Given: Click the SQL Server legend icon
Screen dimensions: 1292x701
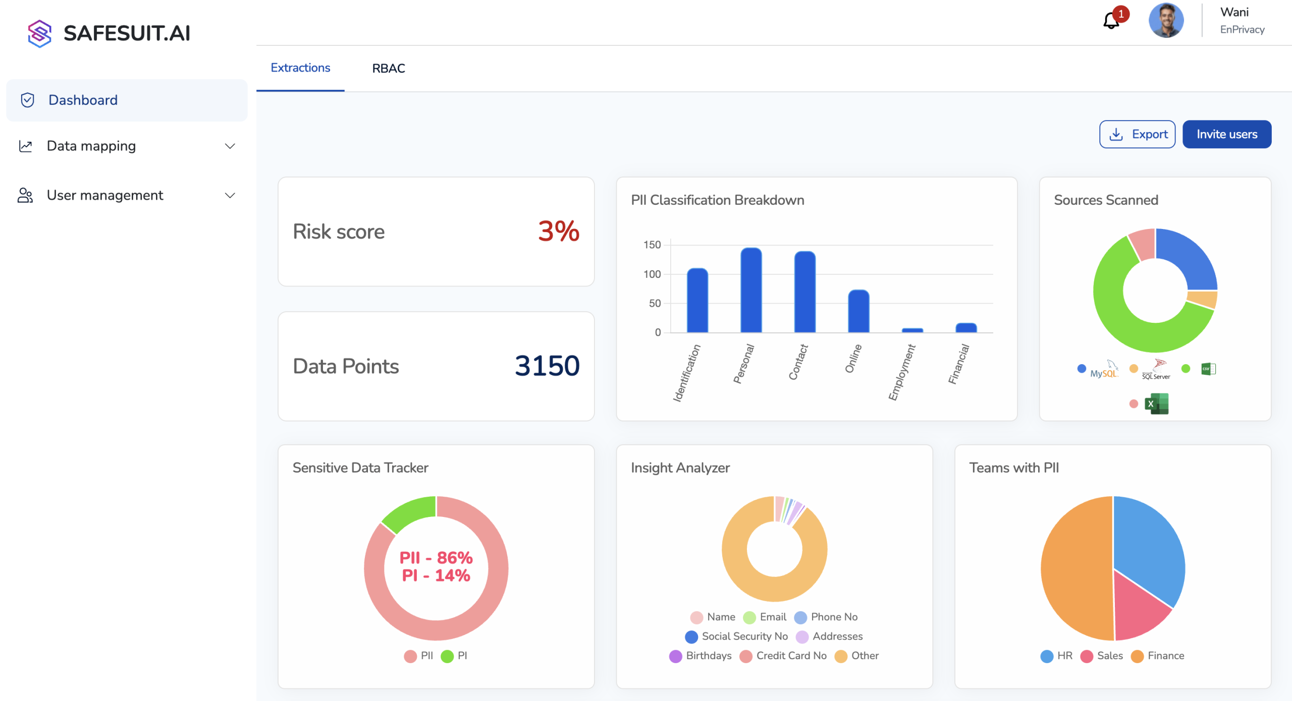Looking at the screenshot, I should [1156, 369].
